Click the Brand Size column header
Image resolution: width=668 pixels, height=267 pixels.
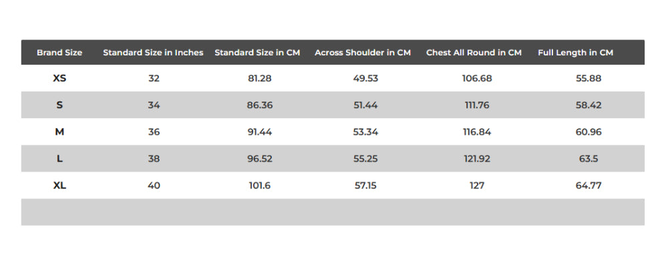[x=59, y=52]
